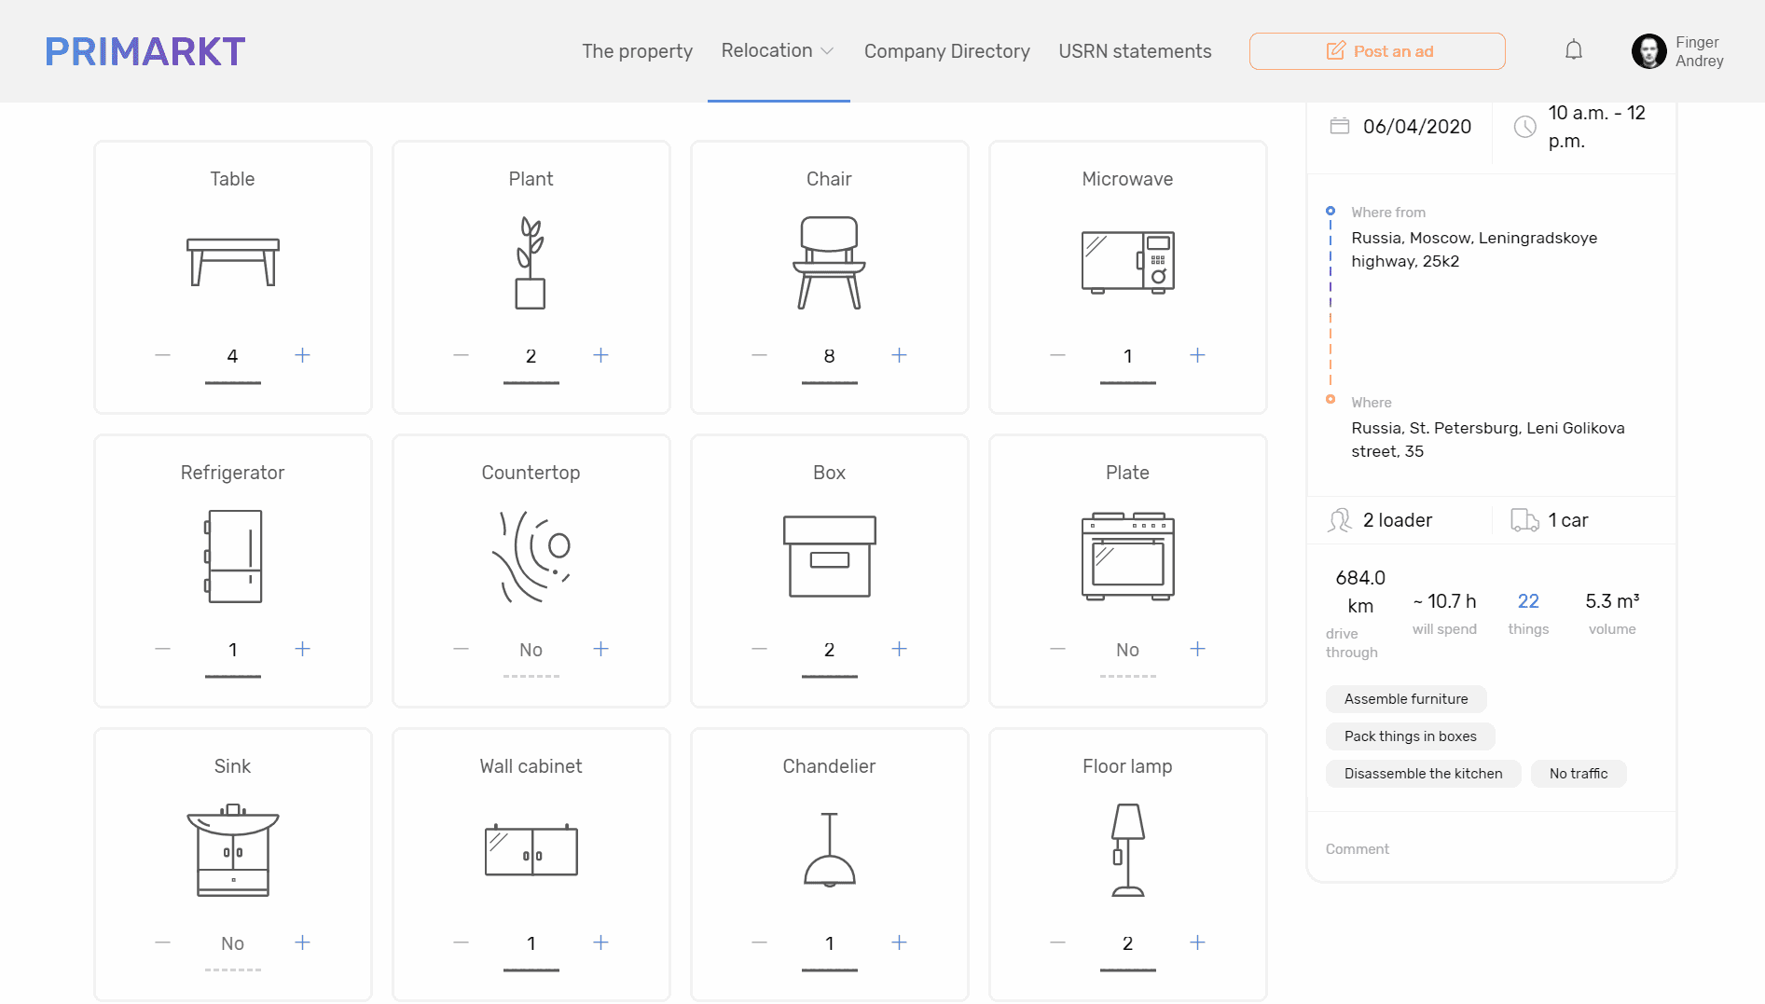Open notifications bell
This screenshot has width=1765, height=1004.
click(x=1574, y=50)
